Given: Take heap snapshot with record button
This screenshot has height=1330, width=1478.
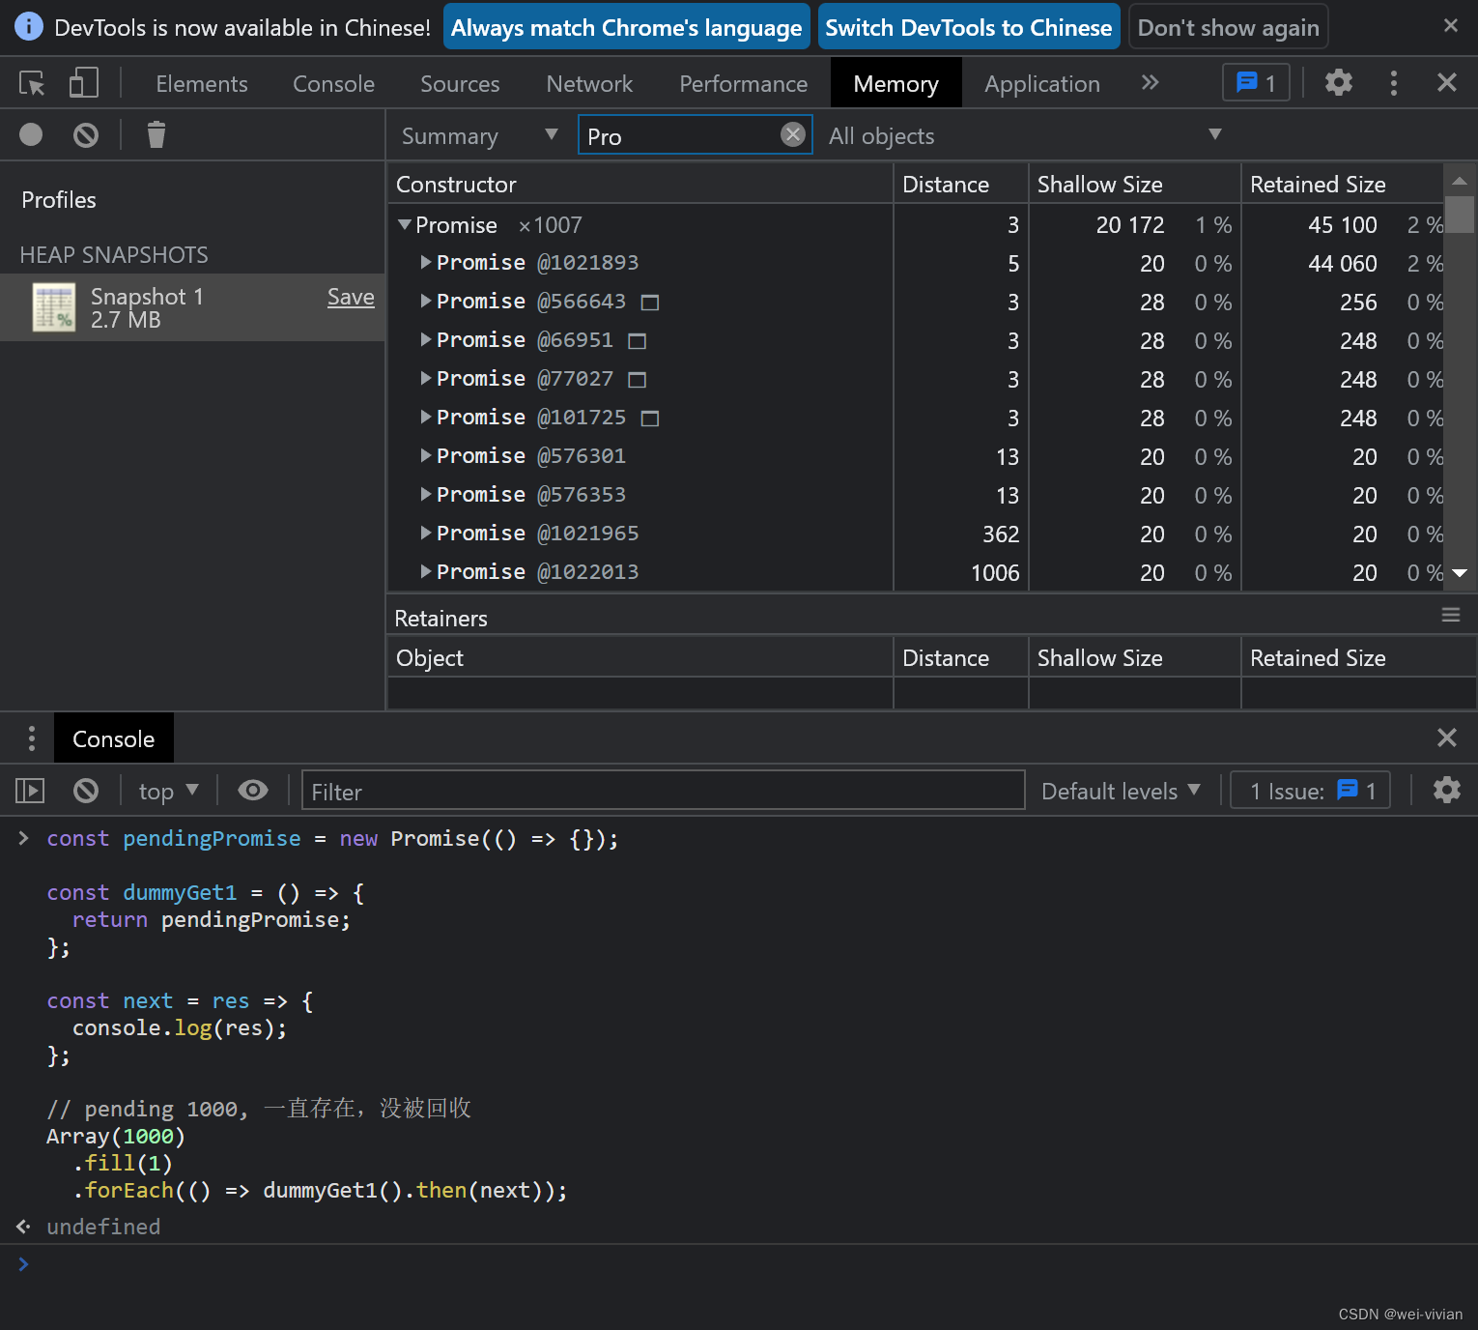Looking at the screenshot, I should point(31,134).
